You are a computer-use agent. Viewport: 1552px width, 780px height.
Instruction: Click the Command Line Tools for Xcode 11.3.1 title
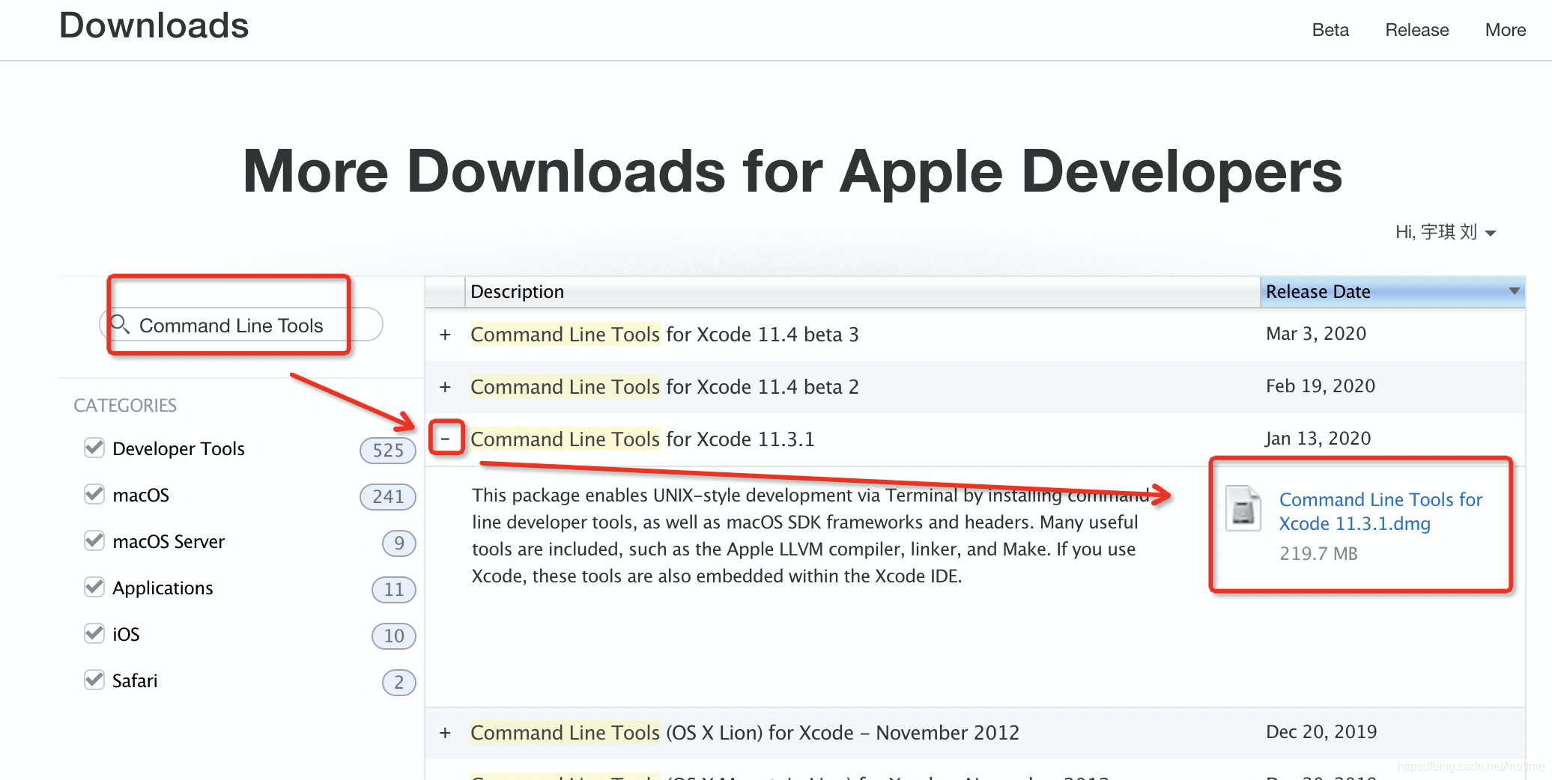pos(642,439)
